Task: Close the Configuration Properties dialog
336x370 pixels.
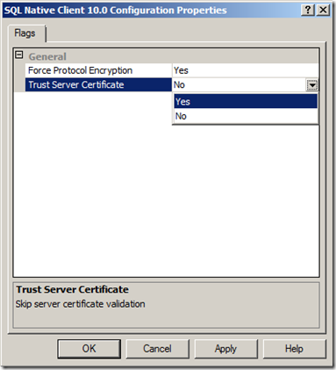Action: [x=323, y=11]
